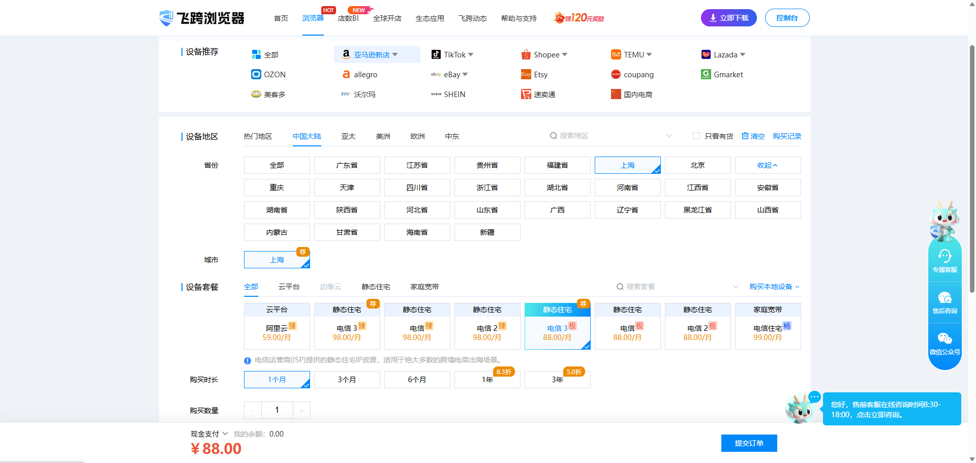The height and width of the screenshot is (463, 976).
Task: Open the 搜索地区 region dropdown
Action: click(668, 136)
